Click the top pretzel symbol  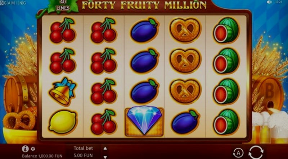click(x=185, y=30)
